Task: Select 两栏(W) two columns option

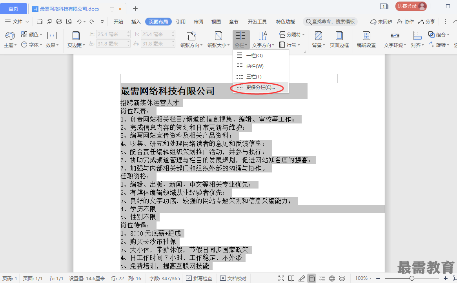Action: point(261,66)
